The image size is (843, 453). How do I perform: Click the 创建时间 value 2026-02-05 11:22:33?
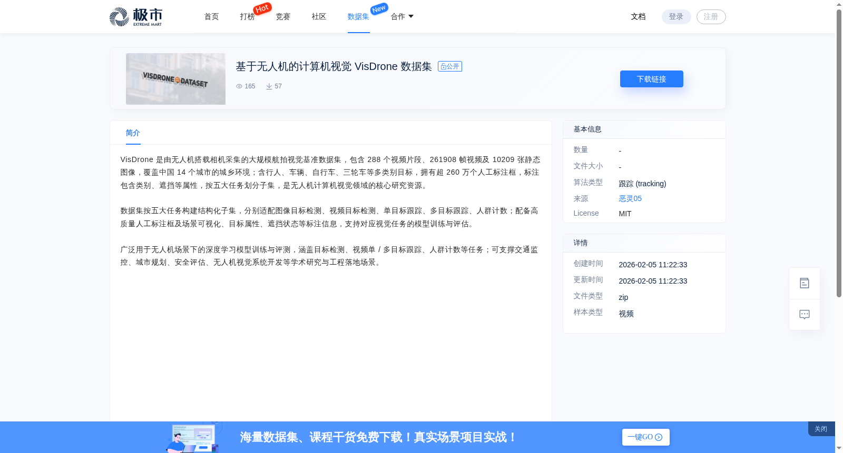tap(653, 265)
